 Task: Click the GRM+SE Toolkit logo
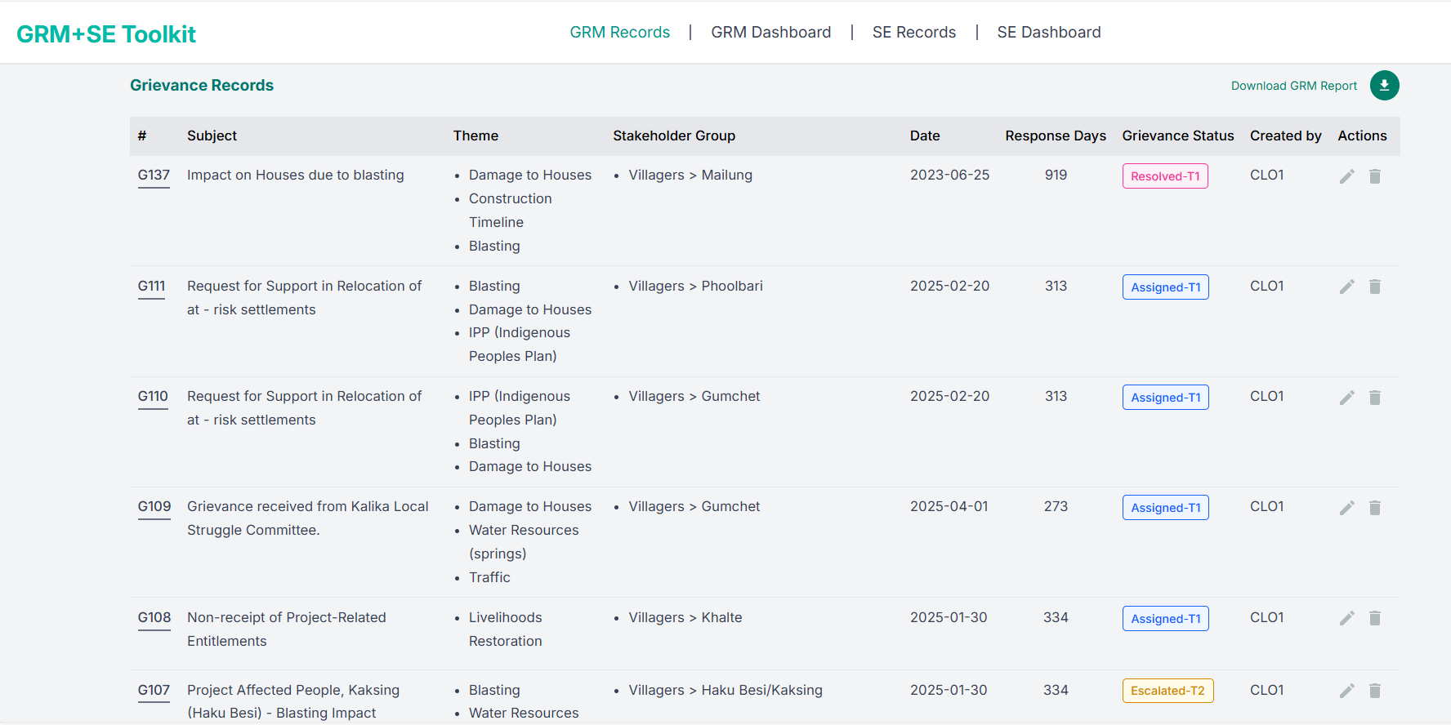pos(106,34)
